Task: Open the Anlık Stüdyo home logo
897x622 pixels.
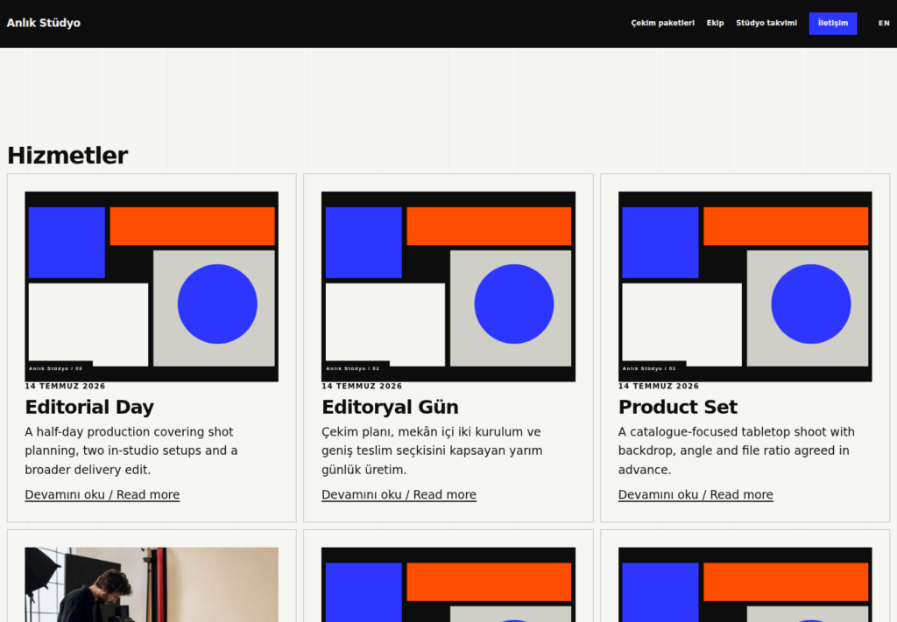Action: 44,23
